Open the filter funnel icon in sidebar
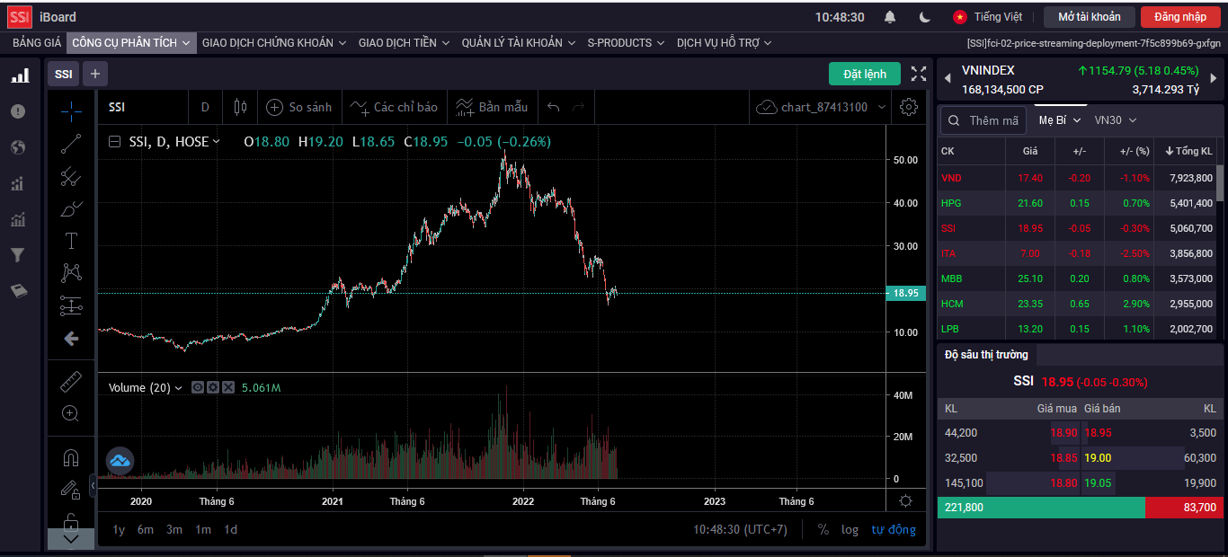 tap(18, 255)
